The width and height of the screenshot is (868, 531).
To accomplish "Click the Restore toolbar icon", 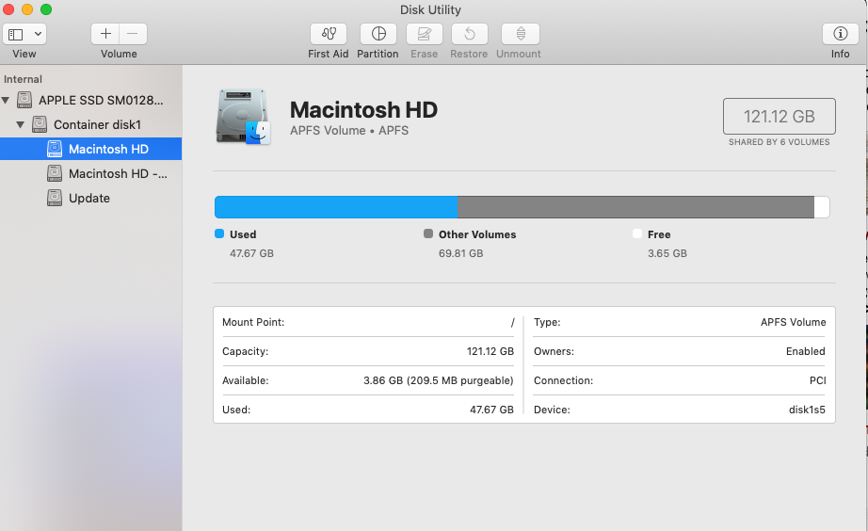I will tap(470, 34).
